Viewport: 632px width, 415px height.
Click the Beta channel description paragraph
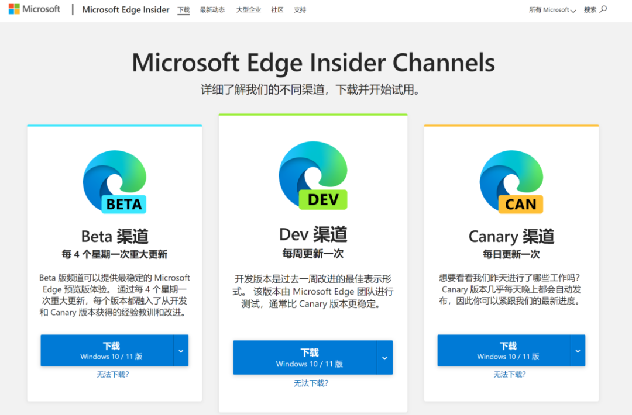pyautogui.click(x=115, y=295)
